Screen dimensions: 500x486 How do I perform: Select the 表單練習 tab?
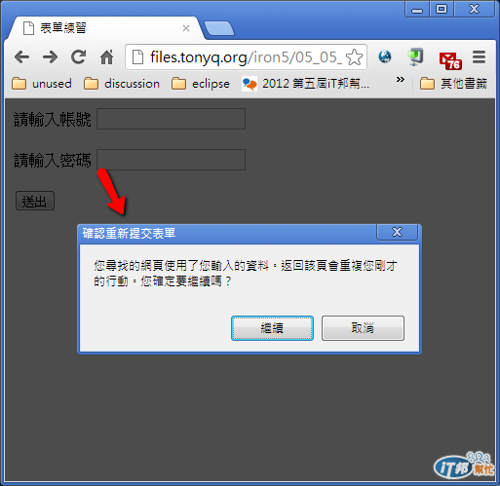tap(105, 28)
